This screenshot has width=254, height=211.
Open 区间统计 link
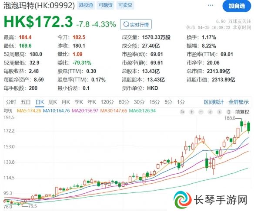214,102
